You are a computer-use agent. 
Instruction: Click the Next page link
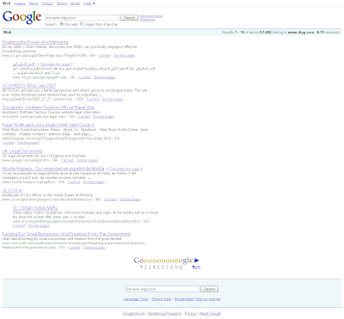(196, 267)
